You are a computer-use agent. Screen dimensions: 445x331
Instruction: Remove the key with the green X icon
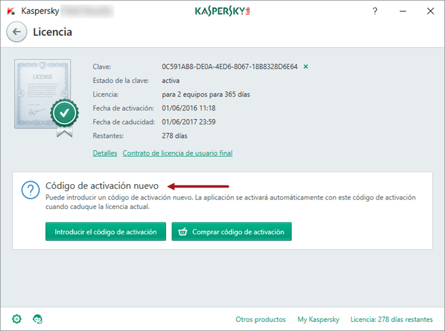pos(306,67)
